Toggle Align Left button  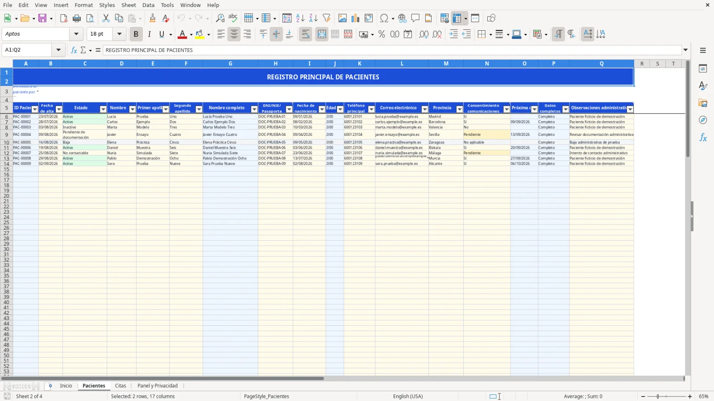point(221,34)
